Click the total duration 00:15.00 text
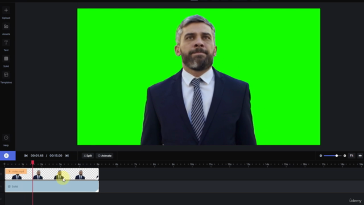This screenshot has height=205, width=364. pos(56,155)
